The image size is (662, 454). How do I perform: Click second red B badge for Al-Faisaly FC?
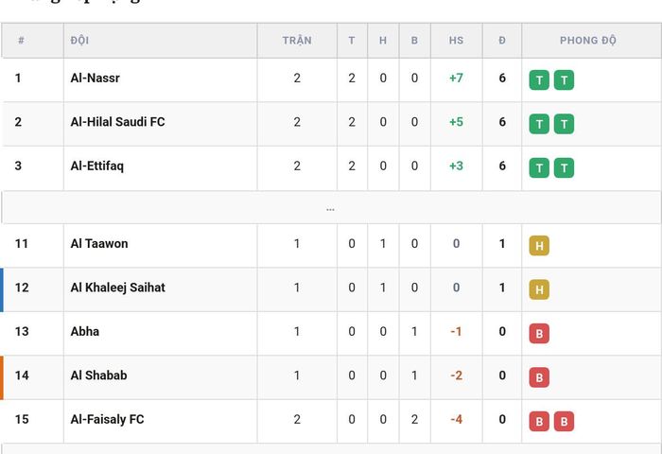click(x=564, y=421)
